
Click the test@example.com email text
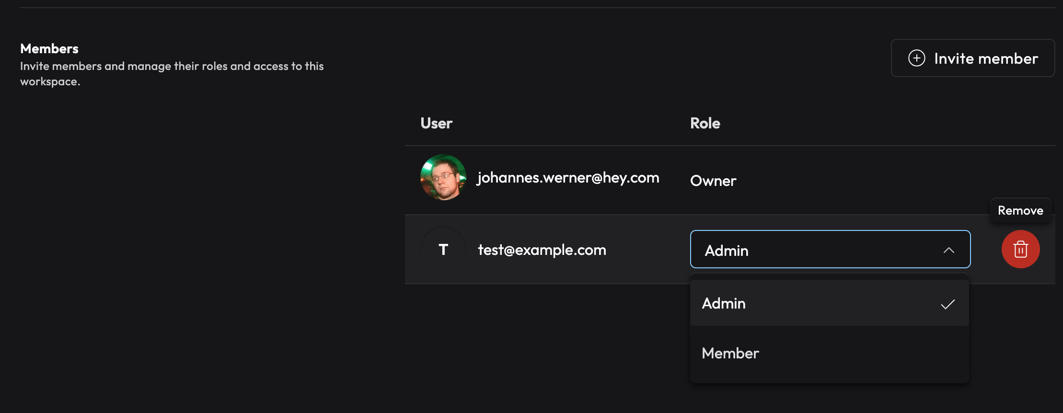[542, 250]
